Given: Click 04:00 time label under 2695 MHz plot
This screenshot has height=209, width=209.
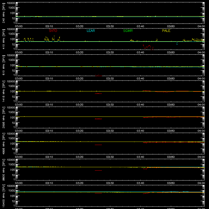Looking at the screenshot, I should [201, 131].
